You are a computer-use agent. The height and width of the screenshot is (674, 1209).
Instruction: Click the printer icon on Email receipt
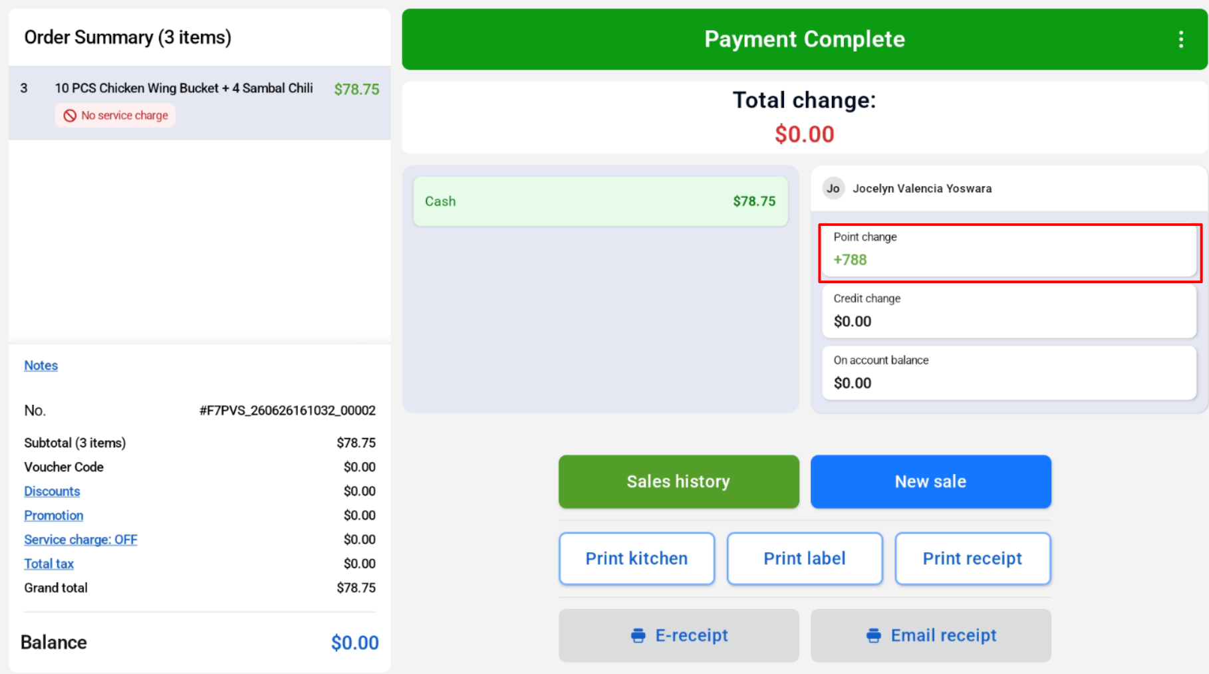(x=873, y=635)
